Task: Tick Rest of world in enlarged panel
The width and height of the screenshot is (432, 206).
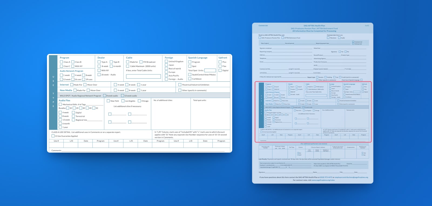Action: [x=166, y=68]
